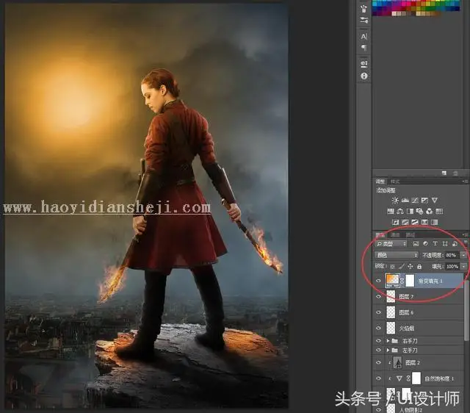This screenshot has width=470, height=413.
Task: Switch to the Paths tab
Action: point(411,235)
